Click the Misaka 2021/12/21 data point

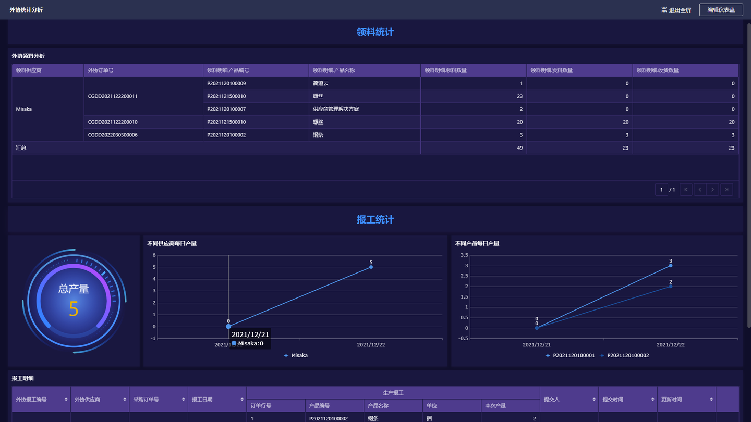(x=228, y=326)
